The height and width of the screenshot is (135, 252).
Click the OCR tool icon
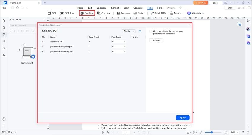(x=49, y=13)
